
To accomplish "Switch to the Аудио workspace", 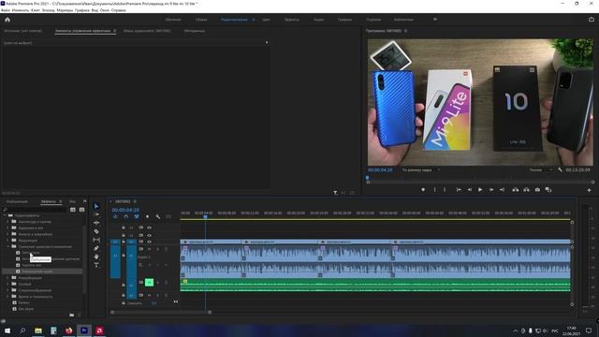I will [x=318, y=20].
